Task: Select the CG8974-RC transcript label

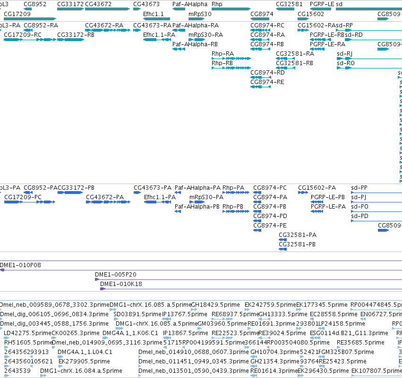Action: coord(267,25)
